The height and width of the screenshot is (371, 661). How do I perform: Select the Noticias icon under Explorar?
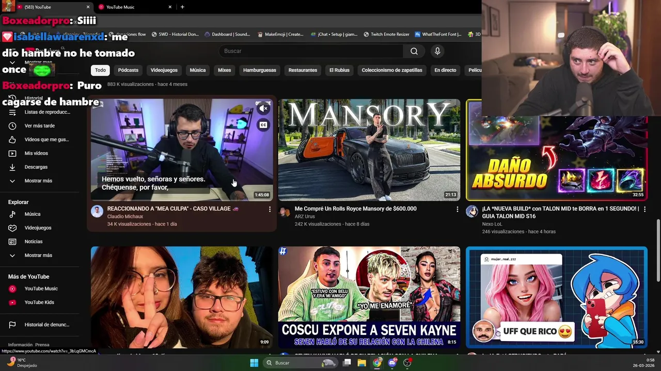tap(12, 242)
